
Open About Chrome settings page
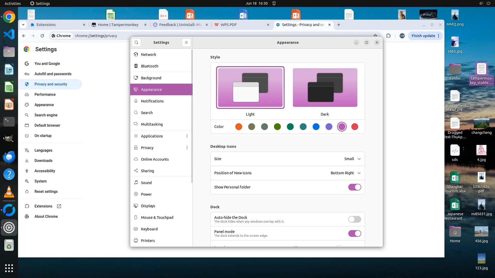[x=46, y=216]
